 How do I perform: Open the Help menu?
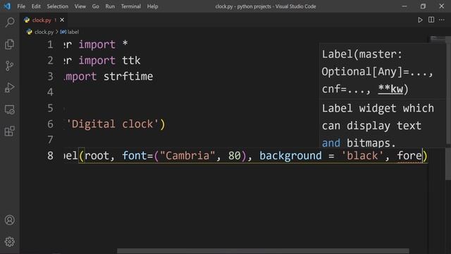click(152, 6)
